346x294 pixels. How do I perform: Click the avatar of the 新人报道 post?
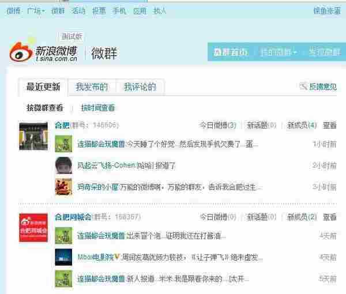click(63, 278)
